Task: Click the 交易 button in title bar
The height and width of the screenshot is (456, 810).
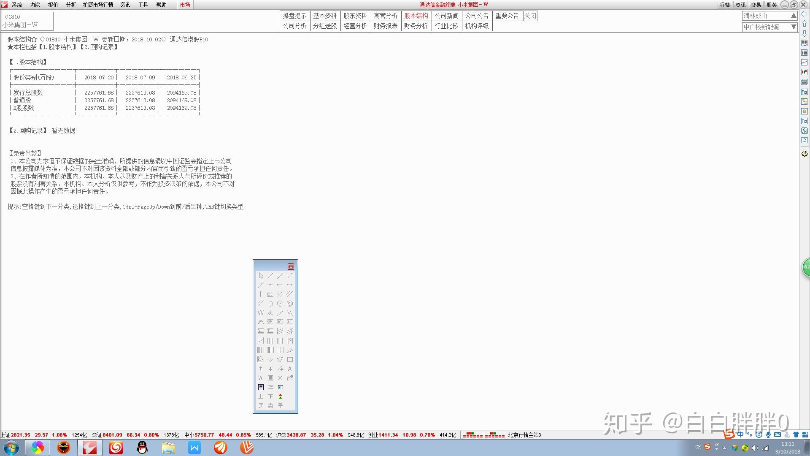Action: 756,5
